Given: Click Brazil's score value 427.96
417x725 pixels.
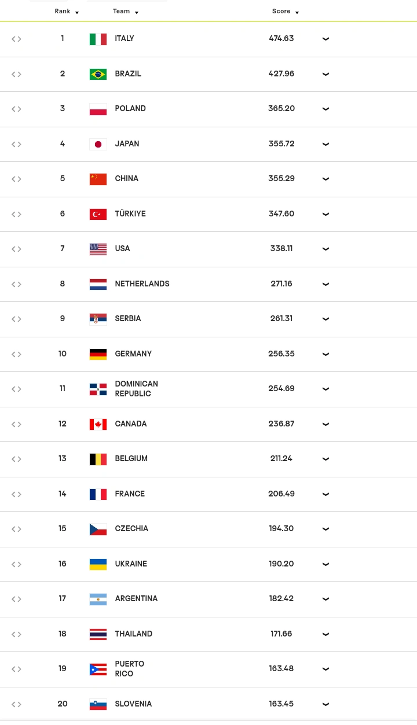Looking at the screenshot, I should point(281,74).
